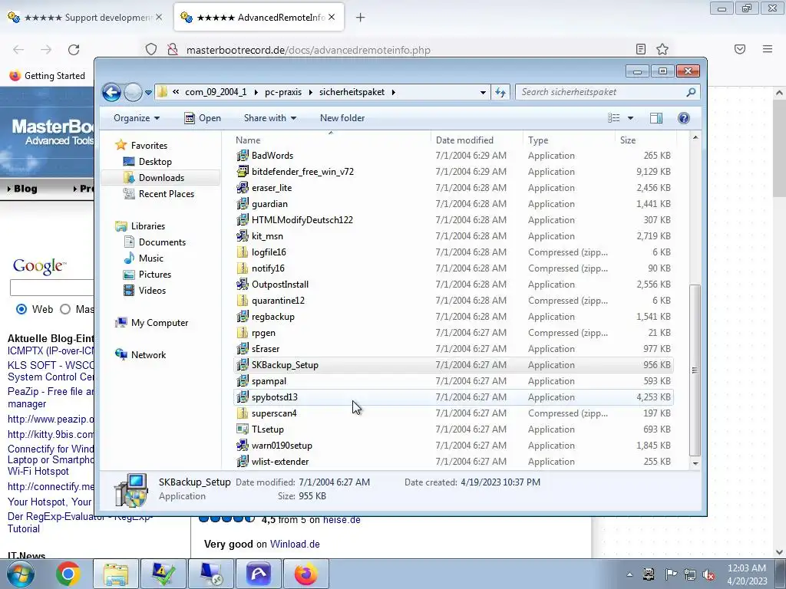The image size is (786, 589).
Task: Click the quarantine12 zip icon
Action: point(243,301)
